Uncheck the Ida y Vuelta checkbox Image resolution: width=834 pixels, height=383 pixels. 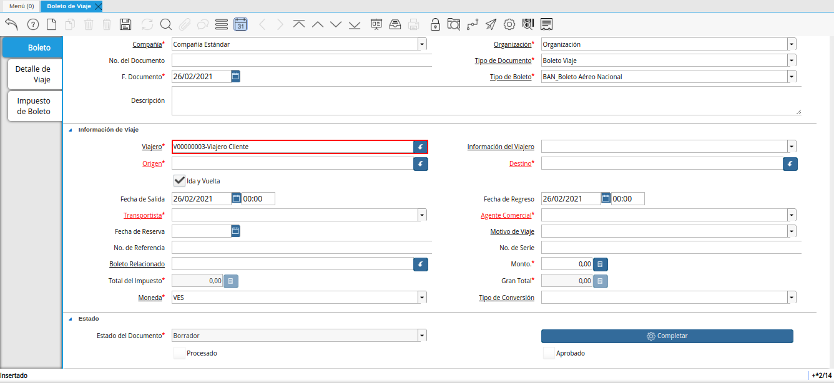click(179, 181)
